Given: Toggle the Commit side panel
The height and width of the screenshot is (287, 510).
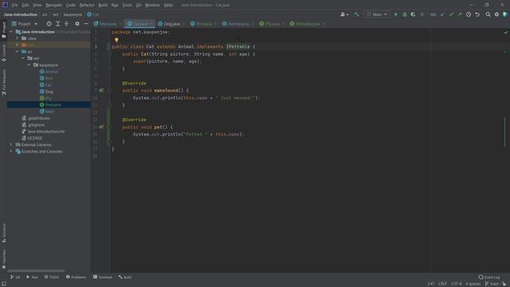Looking at the screenshot, I should pyautogui.click(x=4, y=53).
